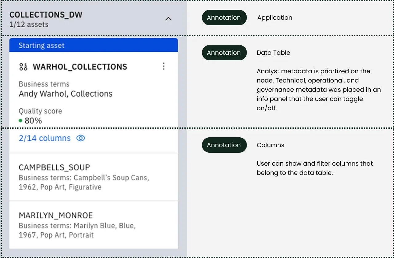Click the Annotation pill next to Data Table

click(224, 53)
